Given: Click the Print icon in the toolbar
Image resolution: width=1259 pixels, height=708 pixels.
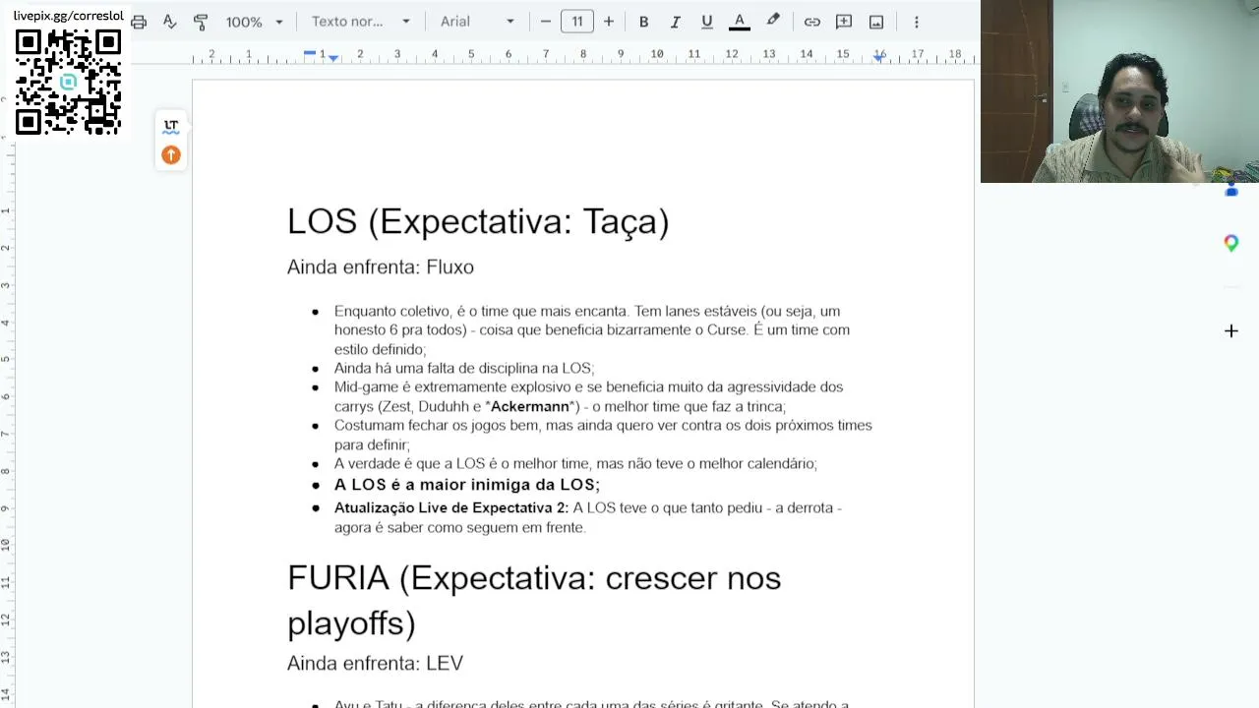Looking at the screenshot, I should point(139,22).
